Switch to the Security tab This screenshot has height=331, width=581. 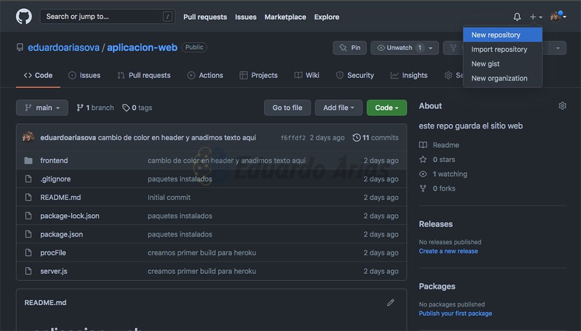pos(354,75)
